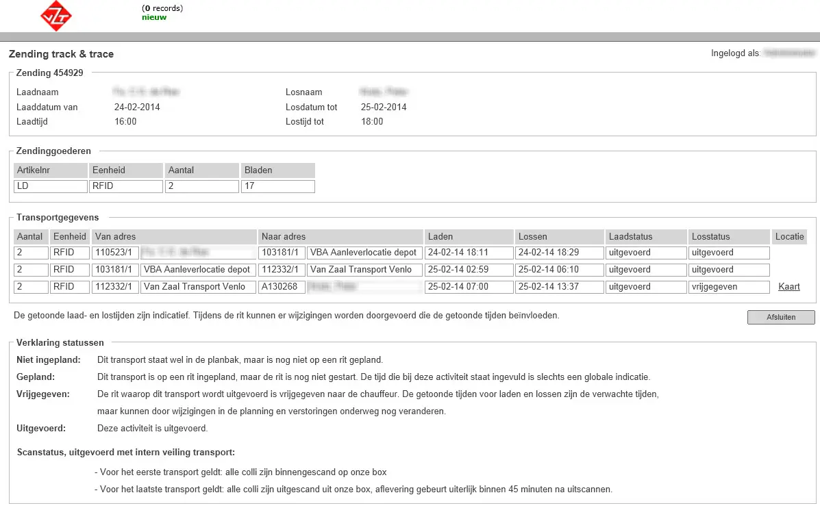Viewport: 820px width, 508px height.
Task: Click the 'vrijgegeven' Losstatus field
Action: pyautogui.click(x=729, y=287)
